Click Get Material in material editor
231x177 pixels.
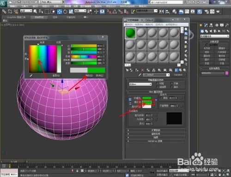pos(127,70)
